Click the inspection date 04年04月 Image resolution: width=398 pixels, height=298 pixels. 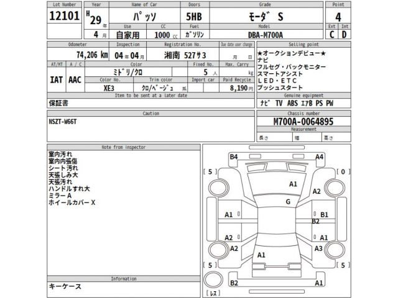click(129, 55)
